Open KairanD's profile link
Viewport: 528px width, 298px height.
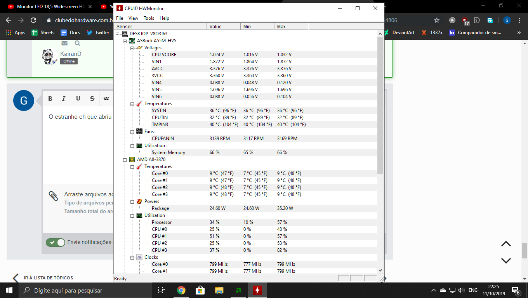pos(71,54)
